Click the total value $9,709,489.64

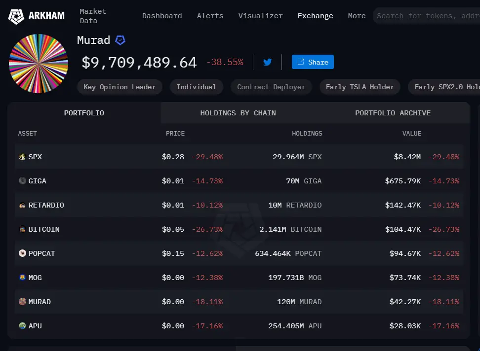[x=139, y=63]
